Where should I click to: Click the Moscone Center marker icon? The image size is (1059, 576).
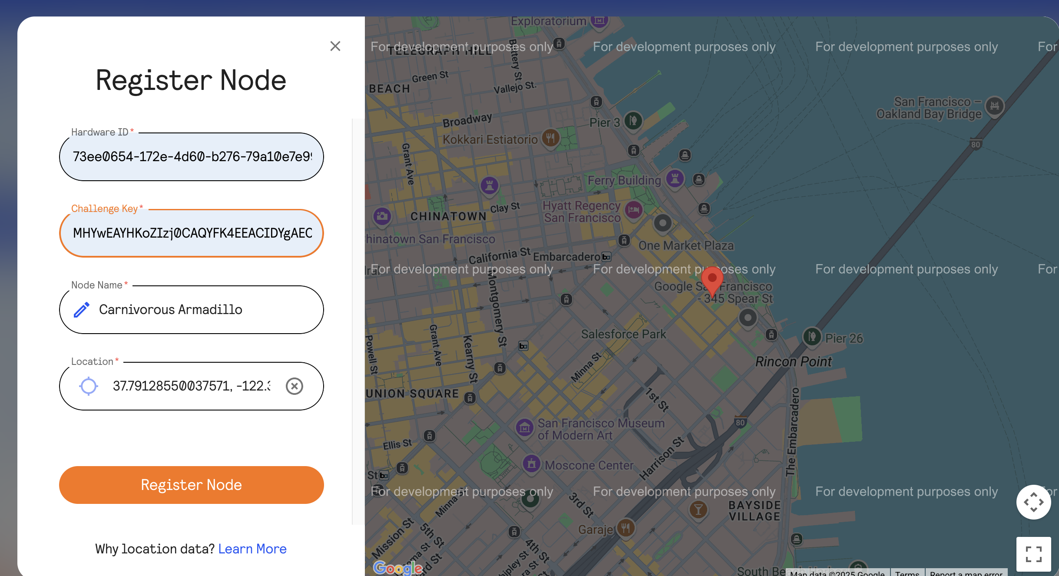point(531,464)
